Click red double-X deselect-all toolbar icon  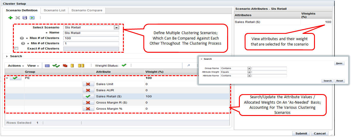pyautogui.click(x=65, y=66)
